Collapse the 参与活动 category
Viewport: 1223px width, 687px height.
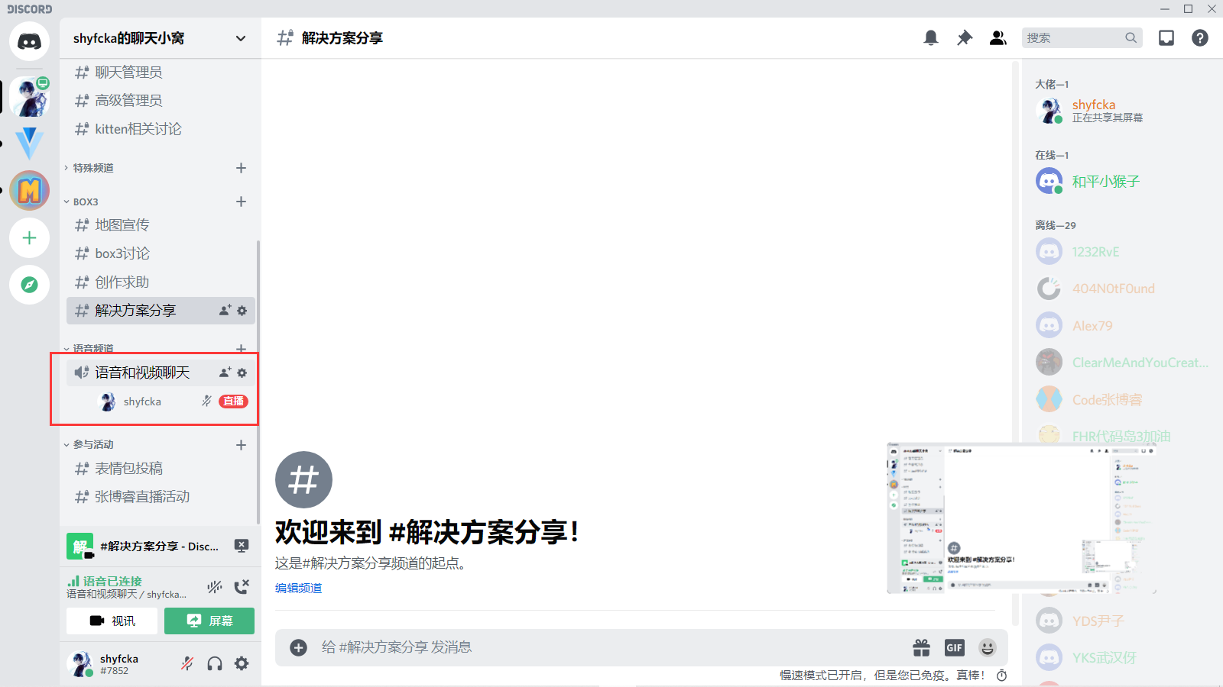click(89, 444)
